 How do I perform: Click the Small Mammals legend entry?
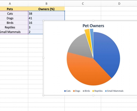coord(114,91)
